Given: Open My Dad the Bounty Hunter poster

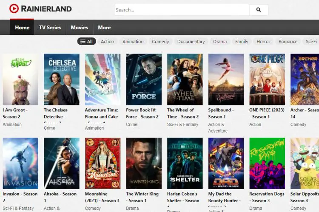Looking at the screenshot, I should (x=226, y=163).
